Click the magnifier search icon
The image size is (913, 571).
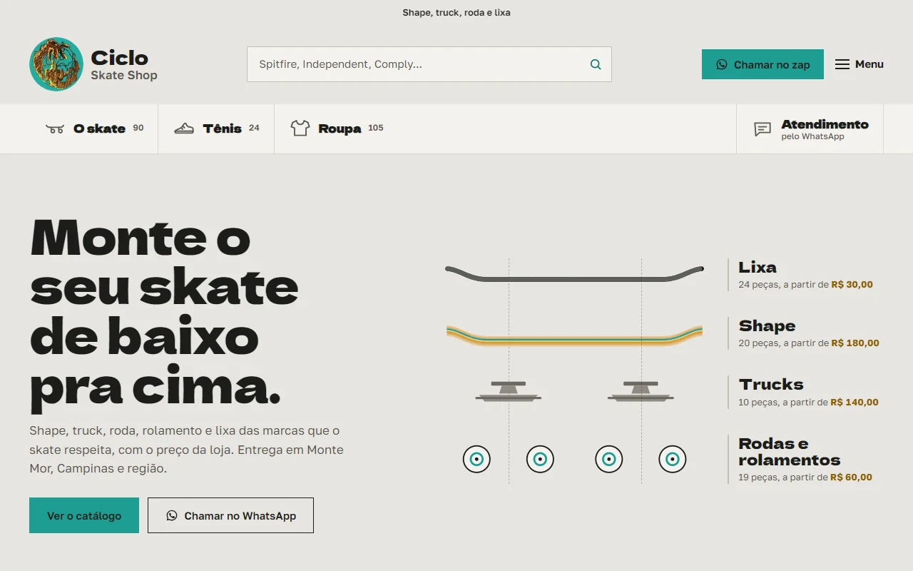(x=596, y=64)
